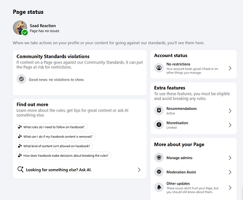243x200 pixels.
Task: Click the Saad Reaction page name
Action: click(43, 26)
